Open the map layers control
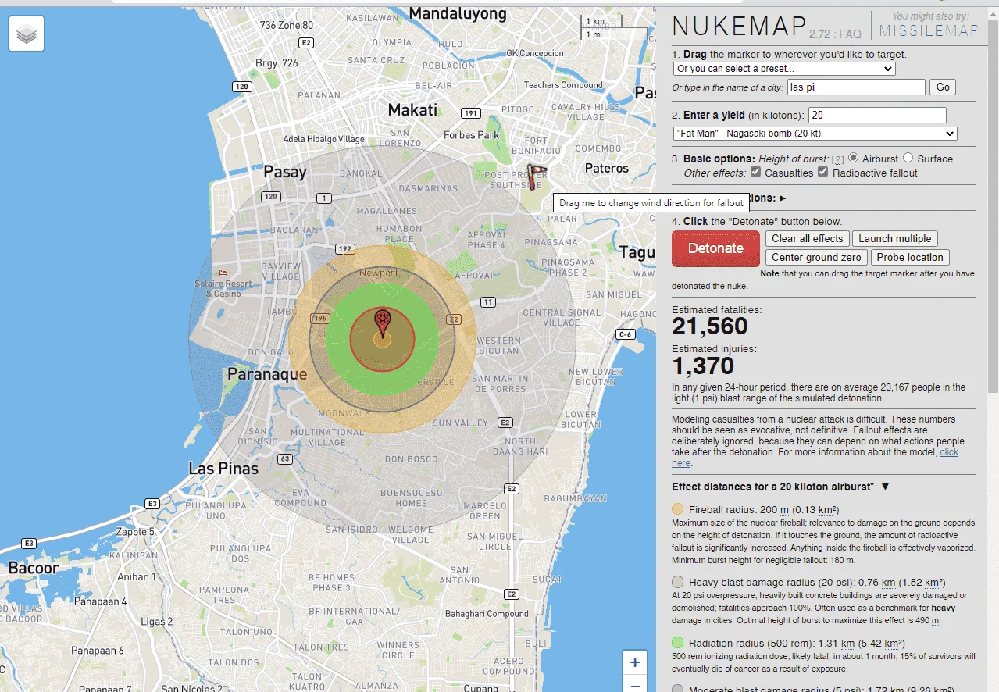 pos(27,34)
